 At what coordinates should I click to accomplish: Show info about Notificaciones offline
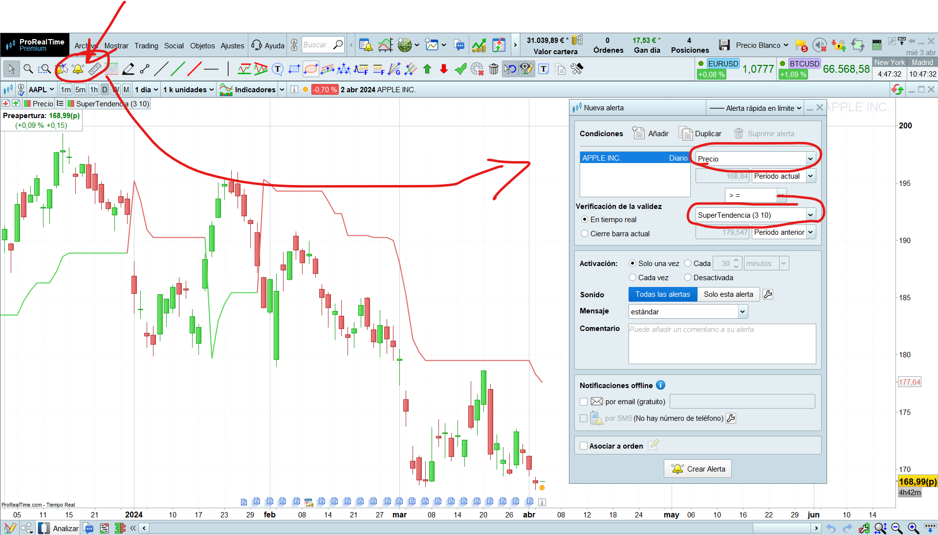[x=660, y=385]
